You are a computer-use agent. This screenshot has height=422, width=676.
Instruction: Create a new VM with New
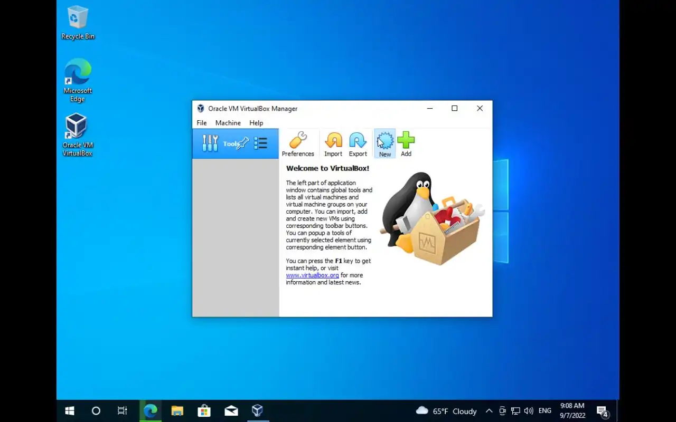click(385, 144)
